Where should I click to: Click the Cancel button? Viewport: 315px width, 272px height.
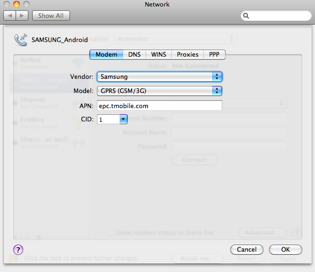coord(247,249)
